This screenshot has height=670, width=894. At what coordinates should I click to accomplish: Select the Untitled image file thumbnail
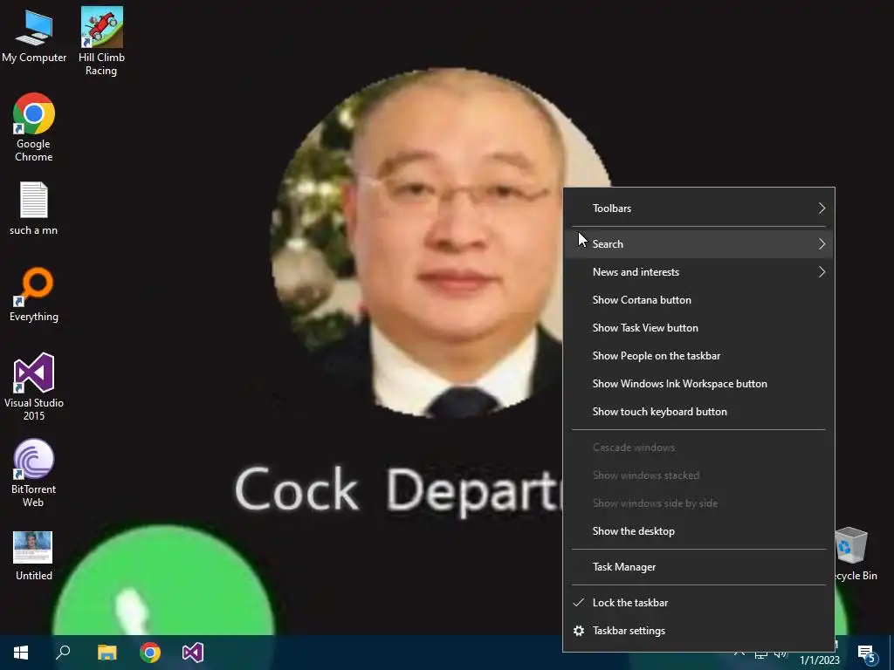pyautogui.click(x=34, y=556)
